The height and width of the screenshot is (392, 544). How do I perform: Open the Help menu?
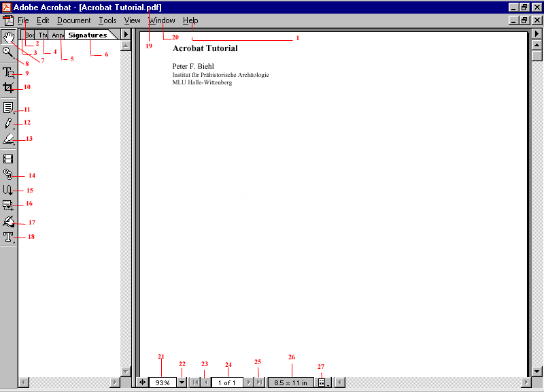190,20
